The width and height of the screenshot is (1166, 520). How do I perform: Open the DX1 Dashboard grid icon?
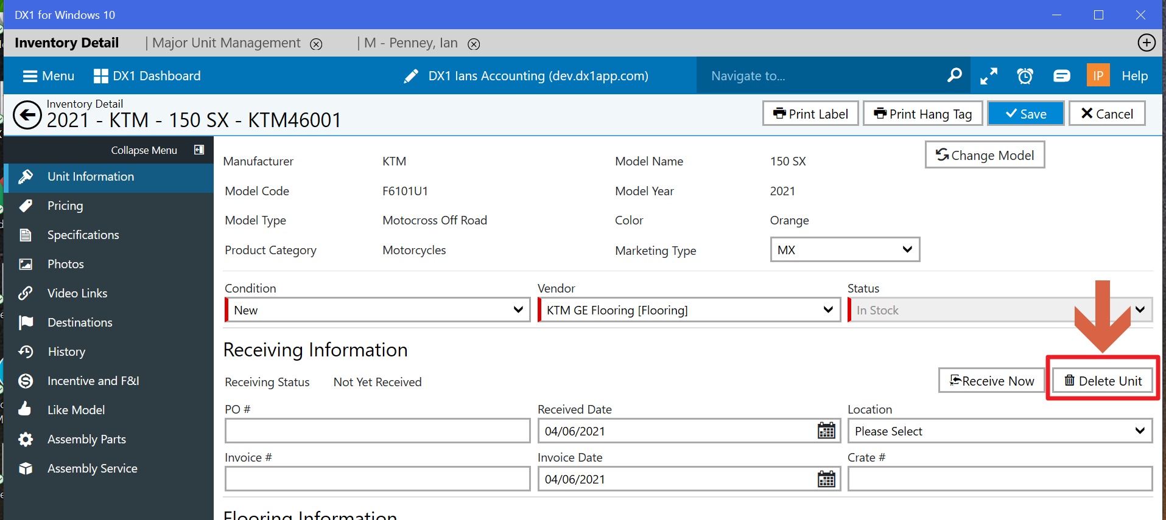pos(101,76)
